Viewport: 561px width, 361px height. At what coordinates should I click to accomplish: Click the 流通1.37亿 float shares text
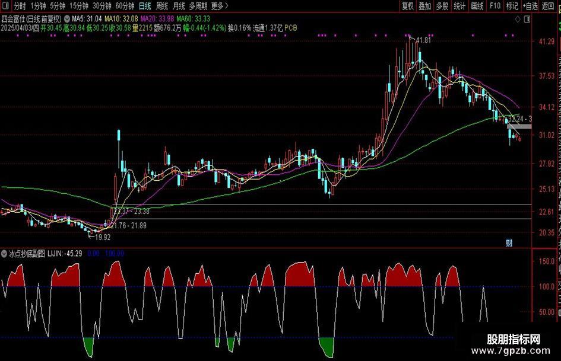tap(268, 28)
